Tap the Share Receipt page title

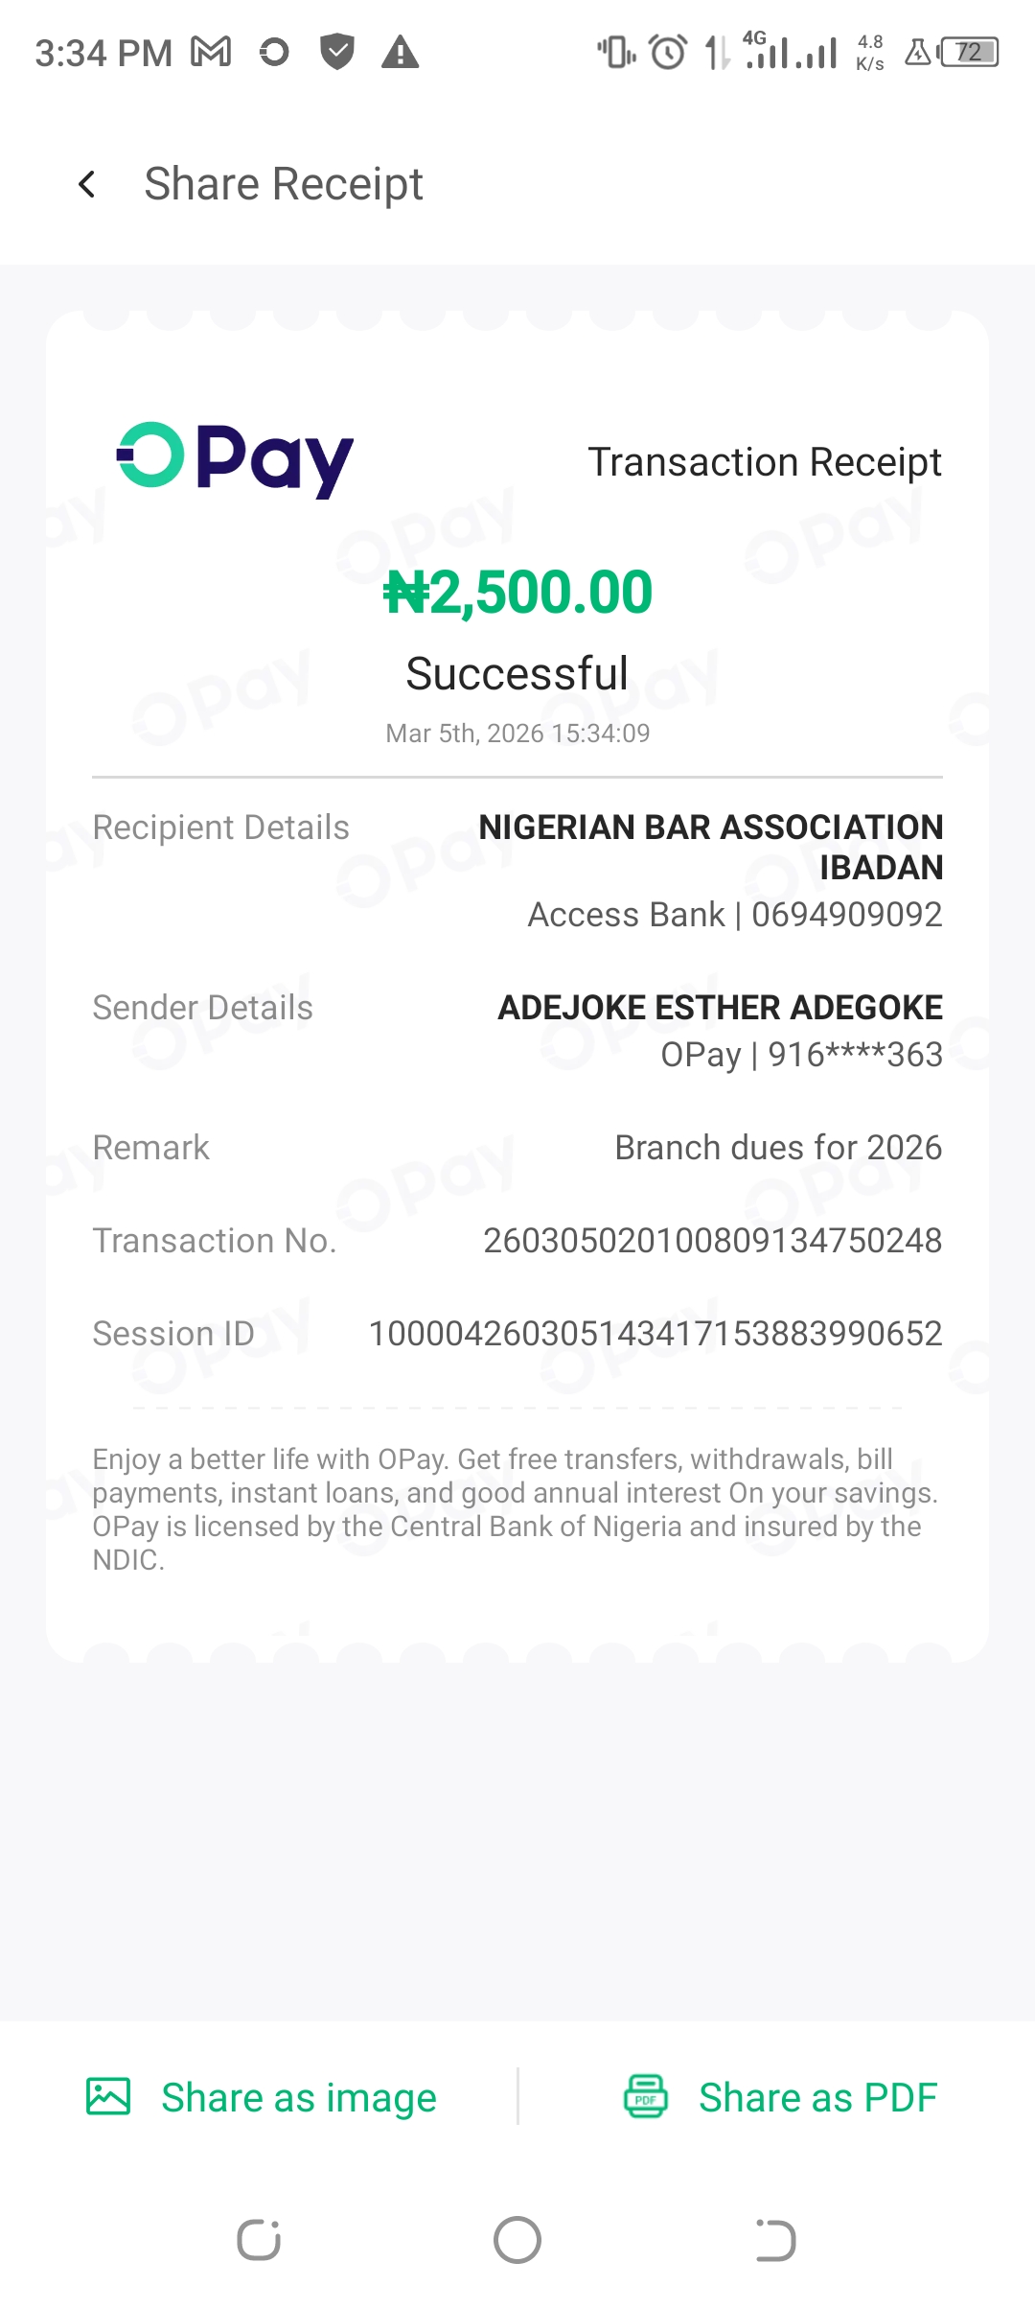(284, 184)
